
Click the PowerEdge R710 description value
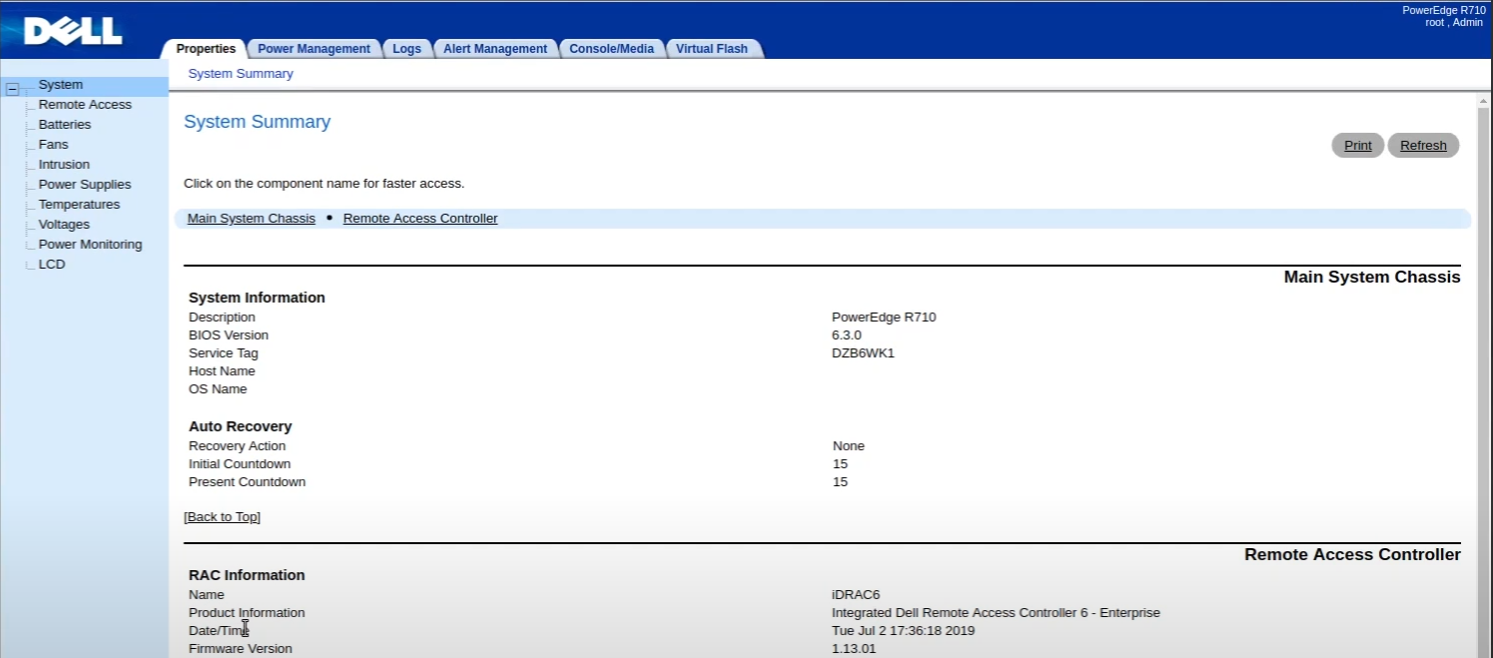click(x=884, y=318)
